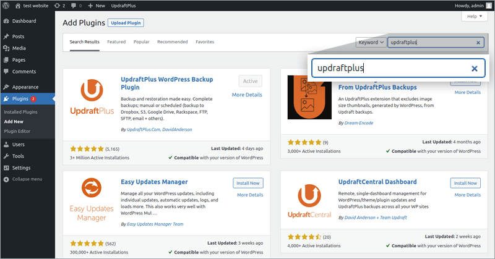Click the UpdraftCentral logo thumbnail

(309, 202)
